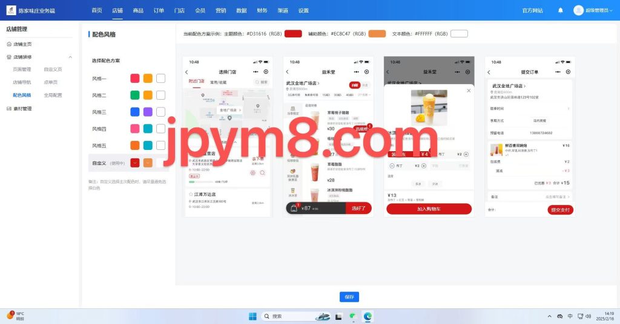Click the 保存 button
620x324 pixels.
click(x=349, y=297)
